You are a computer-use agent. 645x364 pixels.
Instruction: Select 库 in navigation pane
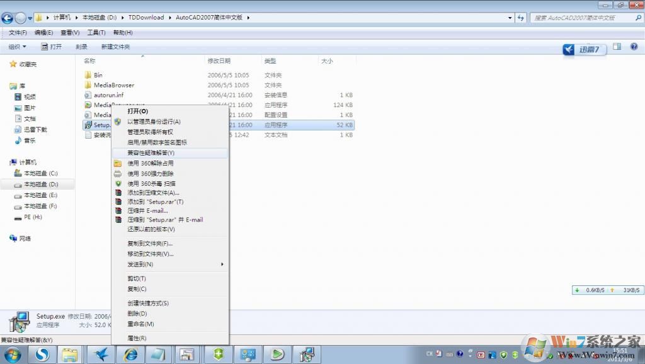pos(17,86)
